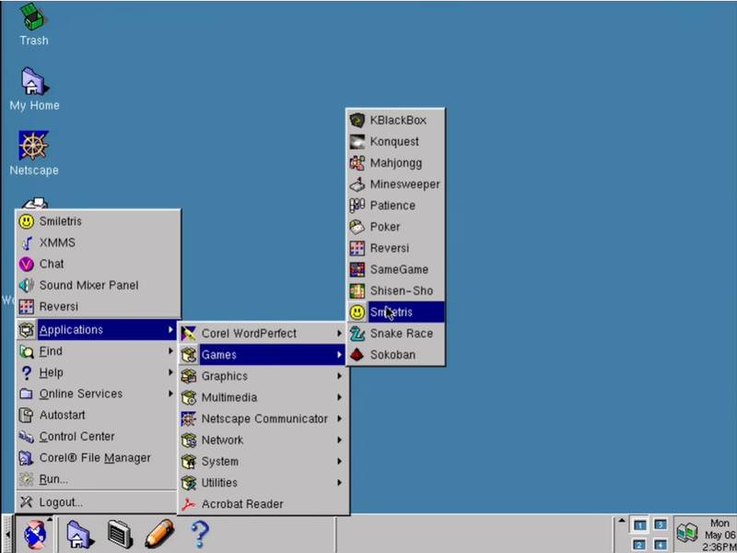Screen dimensions: 737x553
Task: Click the file manager drawer taskbar icon
Action: click(119, 534)
